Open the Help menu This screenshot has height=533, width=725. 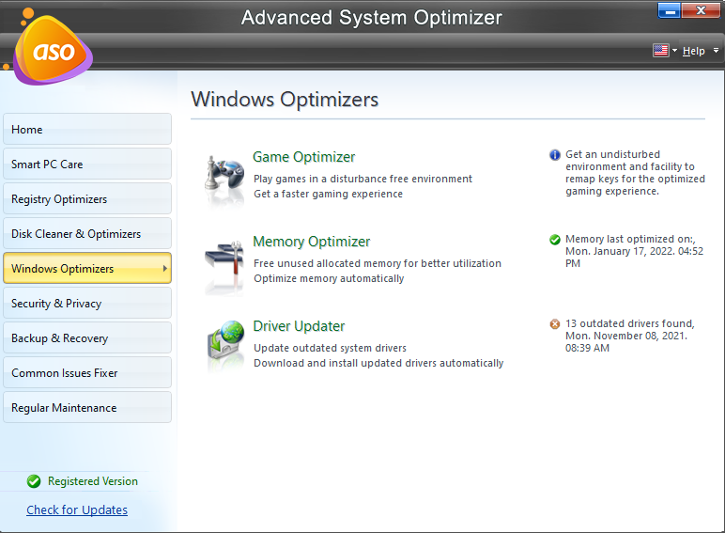click(x=694, y=51)
